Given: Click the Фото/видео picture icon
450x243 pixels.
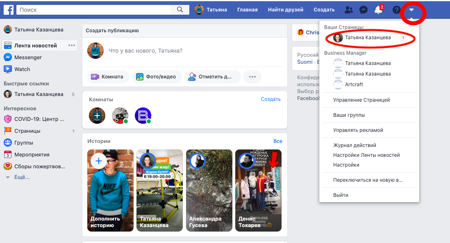Looking at the screenshot, I should [x=140, y=77].
